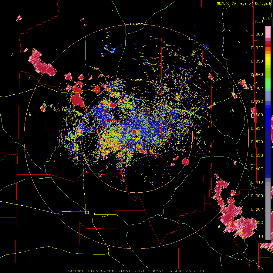The width and height of the screenshot is (273, 273).
Task: Click the "50 NMI" range ring label
Action: [x=136, y=80]
